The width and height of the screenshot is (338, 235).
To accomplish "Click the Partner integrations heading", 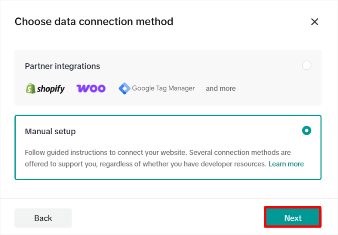I will click(x=62, y=66).
